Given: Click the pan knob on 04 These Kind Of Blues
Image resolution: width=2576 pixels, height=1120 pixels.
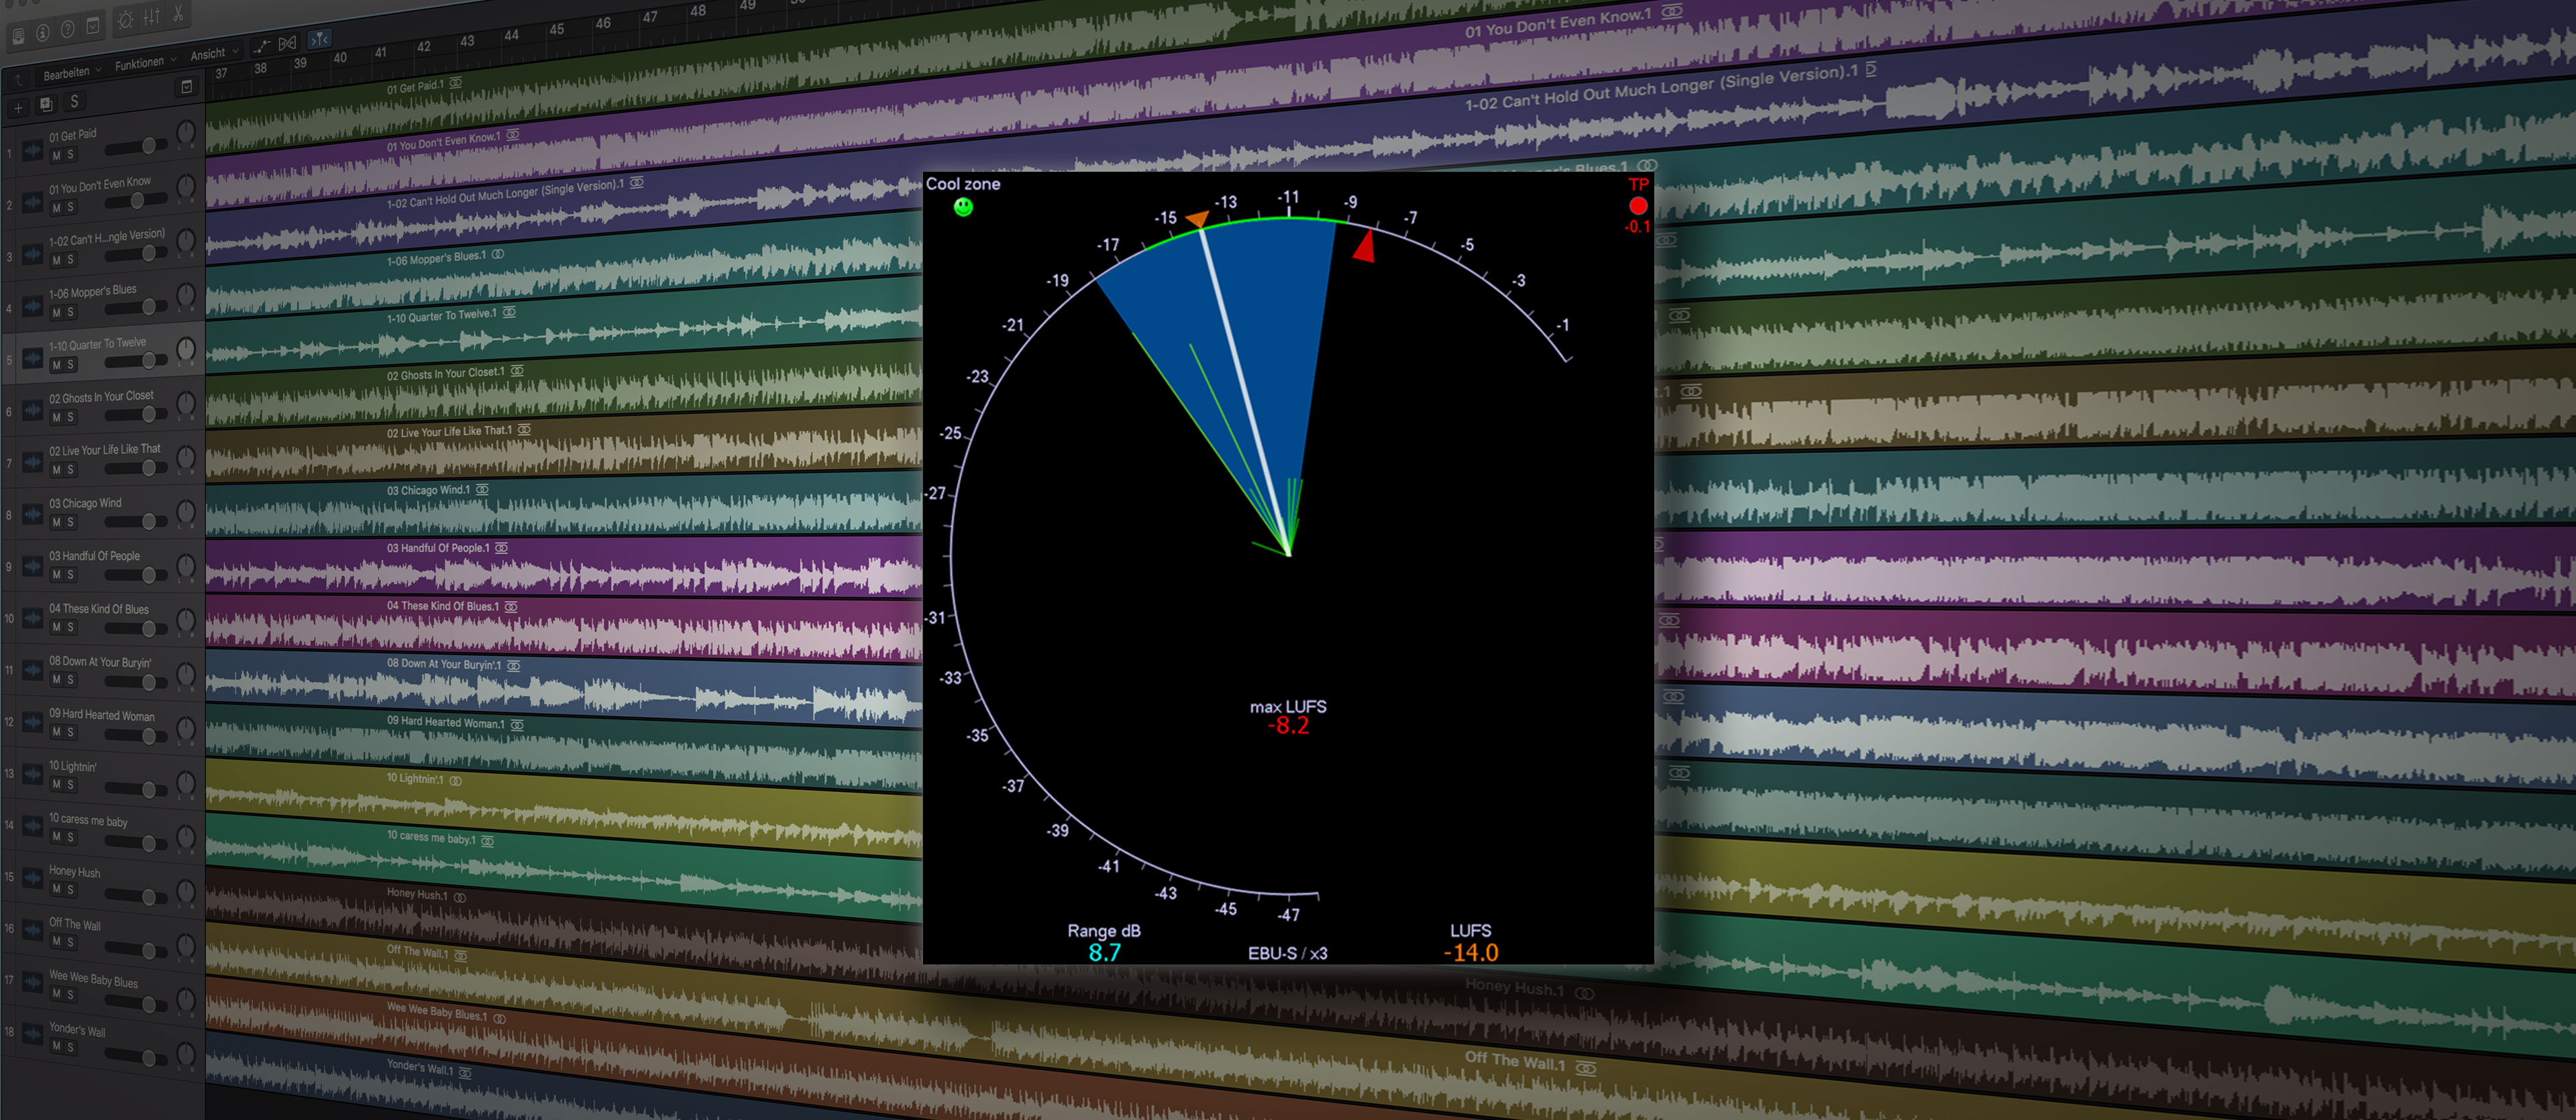Looking at the screenshot, I should click(186, 620).
